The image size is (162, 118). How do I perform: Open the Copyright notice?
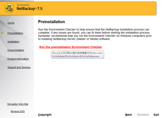pyautogui.click(x=45, y=115)
